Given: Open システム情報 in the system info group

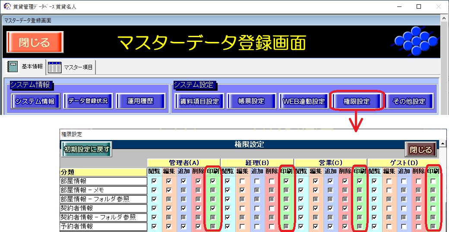Looking at the screenshot, I should coord(35,101).
